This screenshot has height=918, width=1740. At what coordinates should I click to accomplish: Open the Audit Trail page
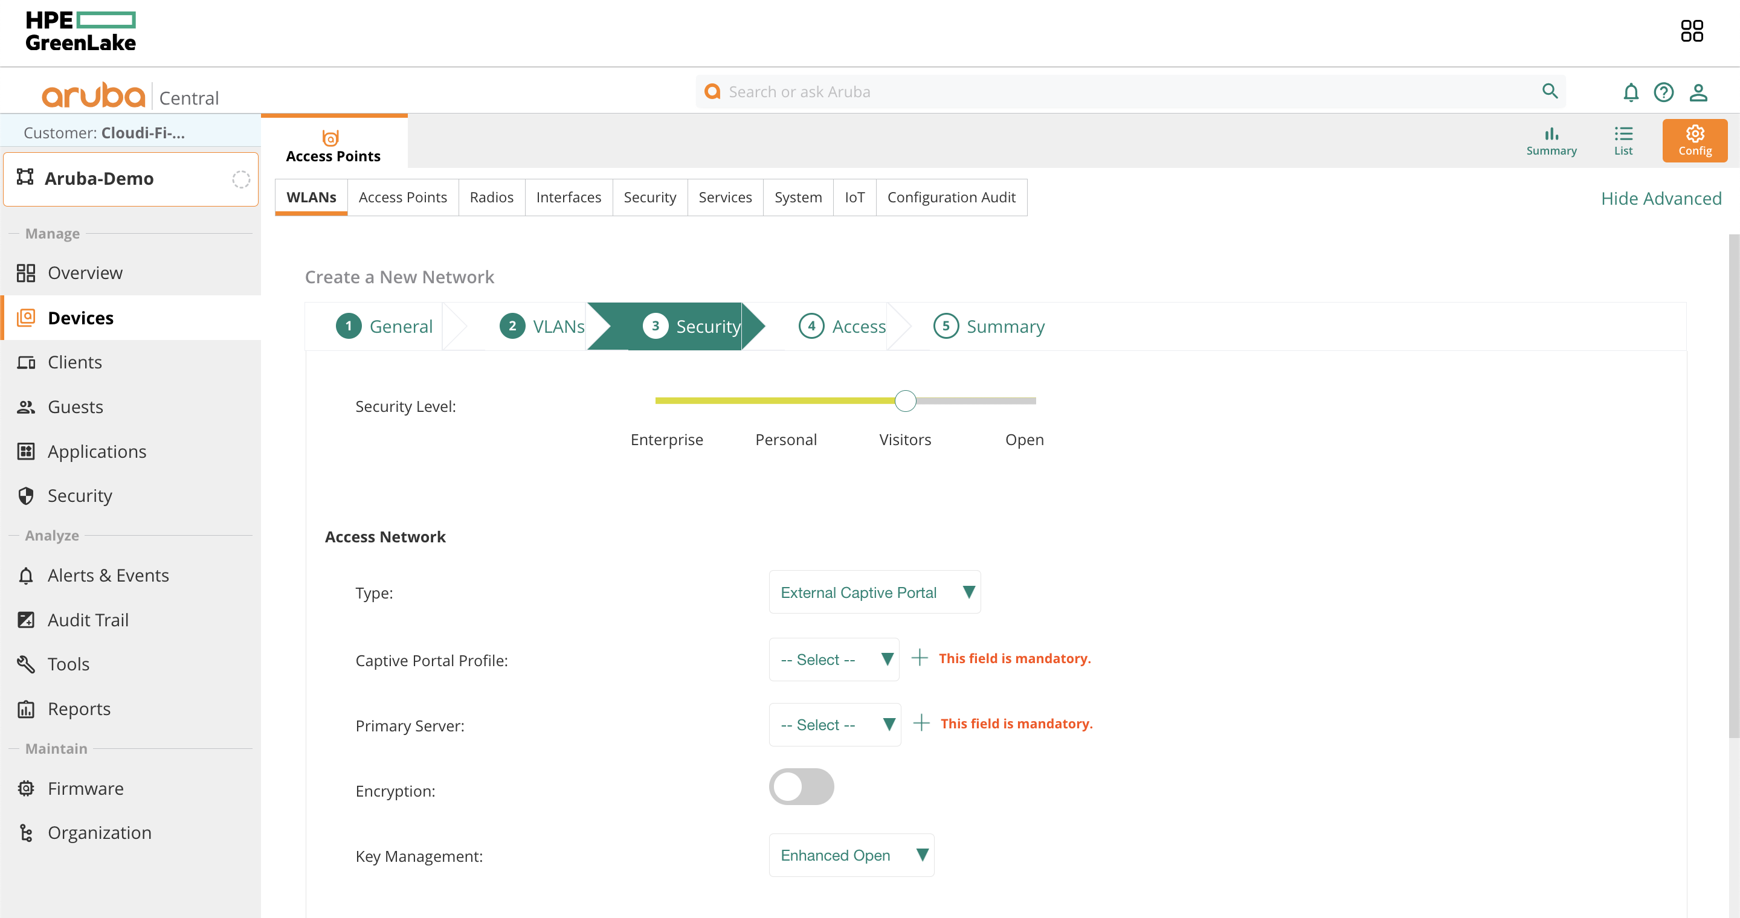click(88, 619)
